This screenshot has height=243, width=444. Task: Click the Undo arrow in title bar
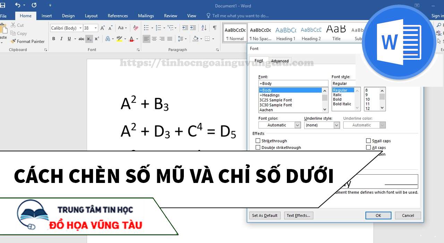tap(18, 5)
